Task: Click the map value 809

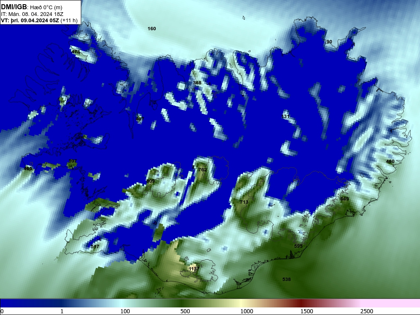Action: click(x=150, y=181)
